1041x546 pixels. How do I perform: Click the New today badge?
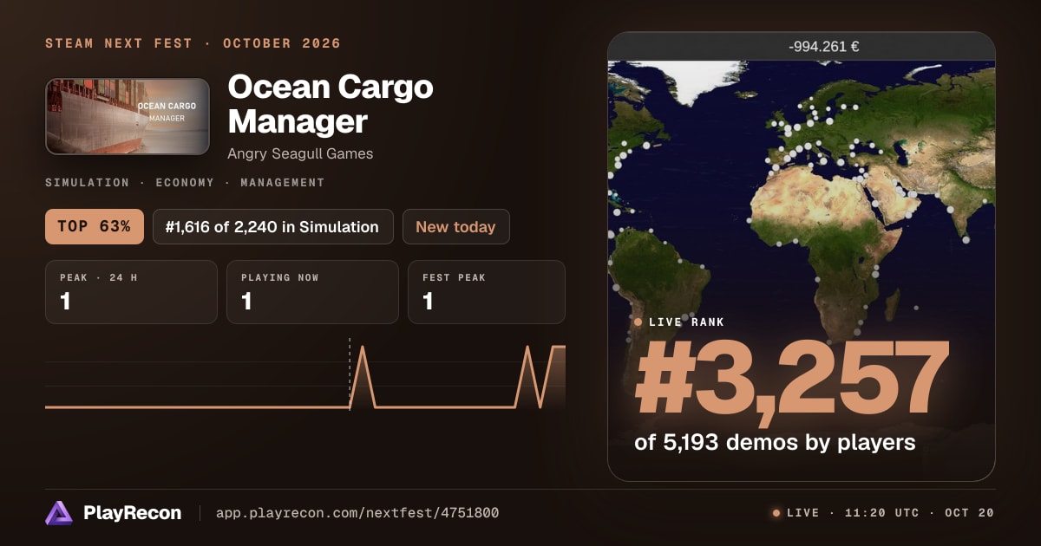(455, 227)
